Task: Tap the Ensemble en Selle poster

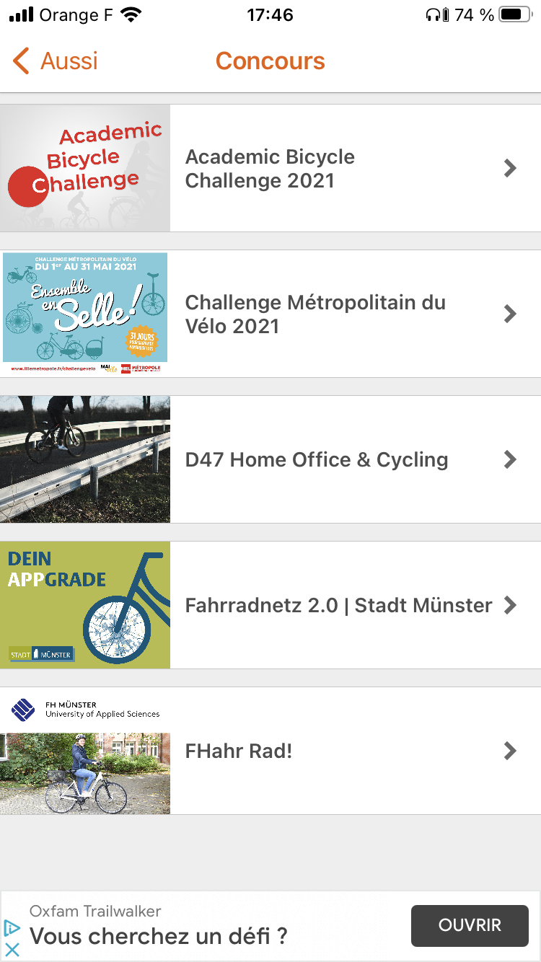Action: [85, 314]
